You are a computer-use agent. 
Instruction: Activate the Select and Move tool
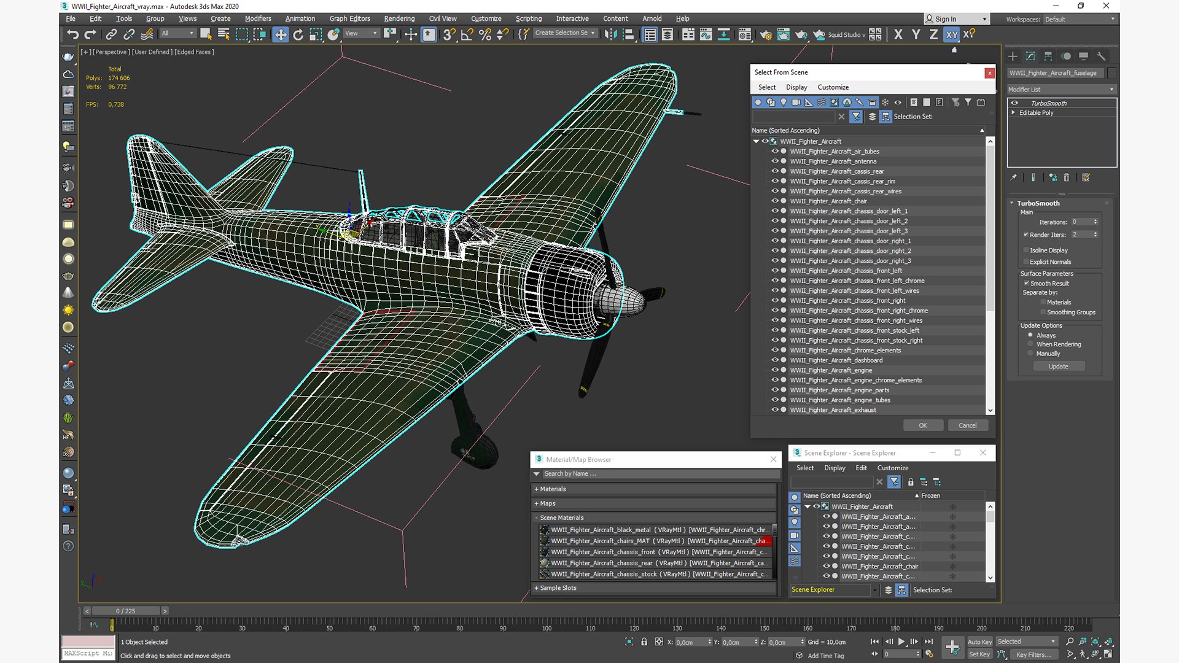280,35
